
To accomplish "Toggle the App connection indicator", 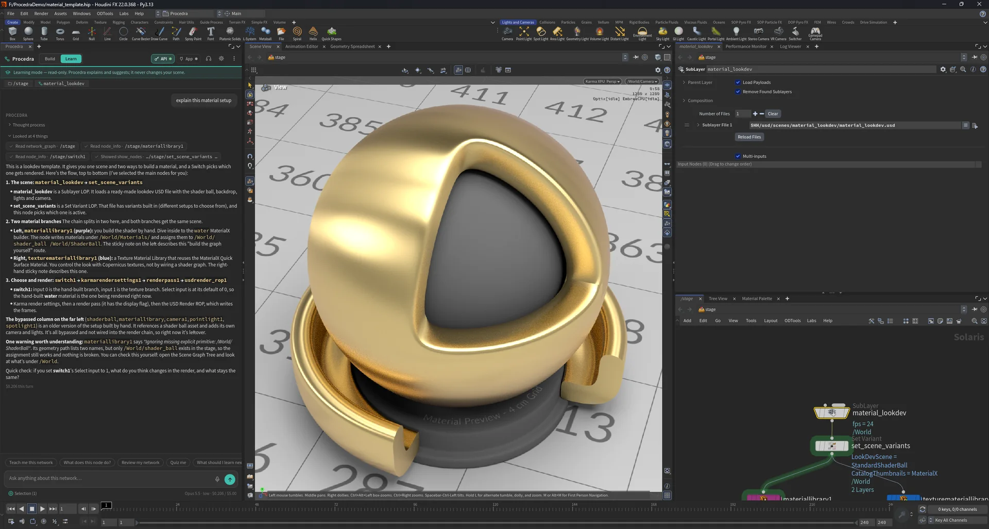I will coord(189,59).
